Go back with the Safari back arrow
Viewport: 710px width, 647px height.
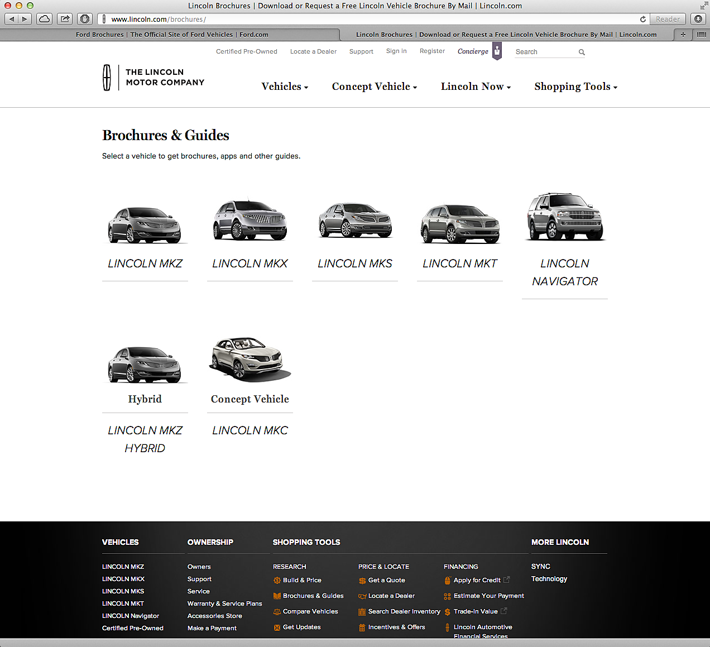point(12,19)
